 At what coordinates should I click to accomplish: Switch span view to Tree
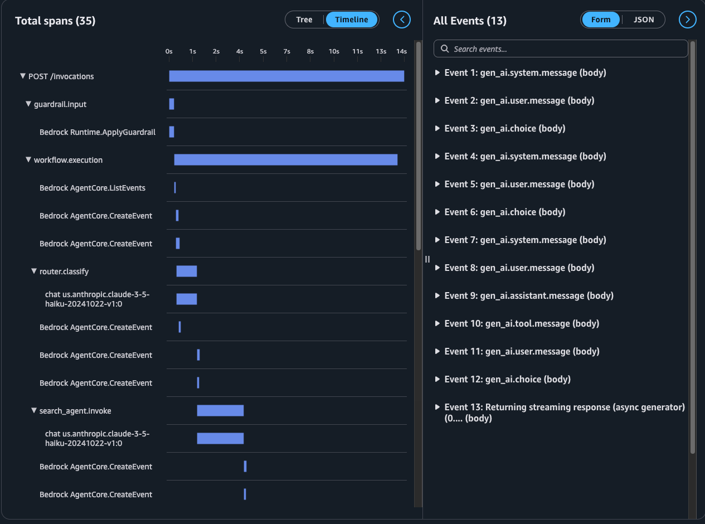coord(304,20)
